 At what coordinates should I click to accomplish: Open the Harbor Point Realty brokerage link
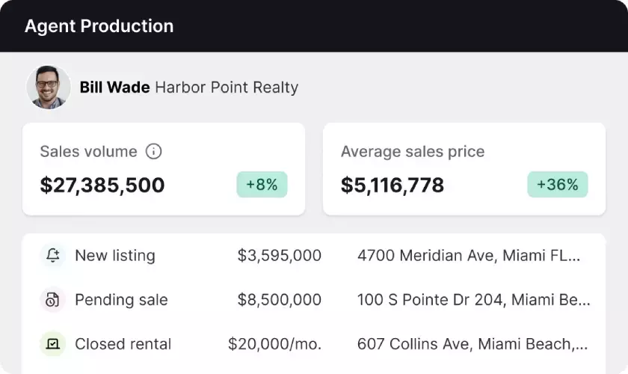(x=227, y=88)
